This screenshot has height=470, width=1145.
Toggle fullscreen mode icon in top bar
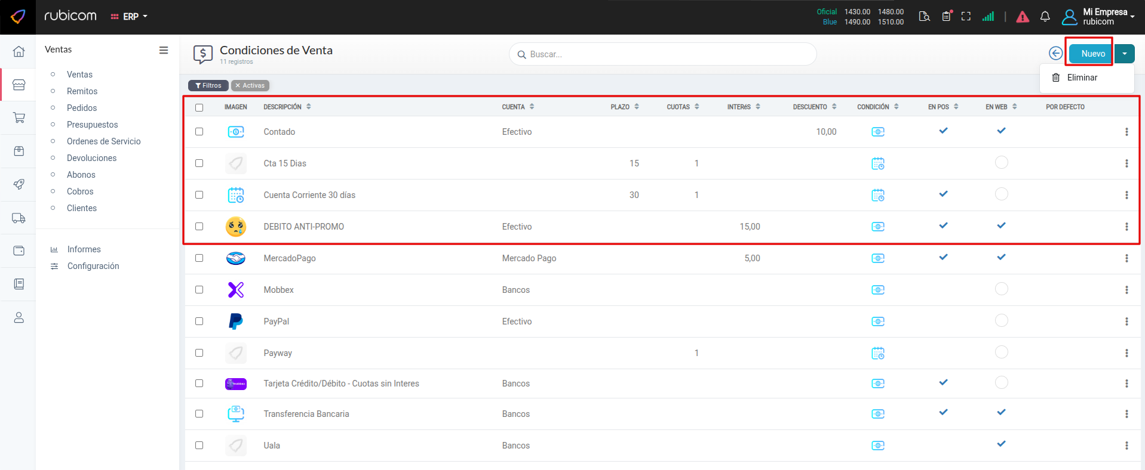point(966,17)
